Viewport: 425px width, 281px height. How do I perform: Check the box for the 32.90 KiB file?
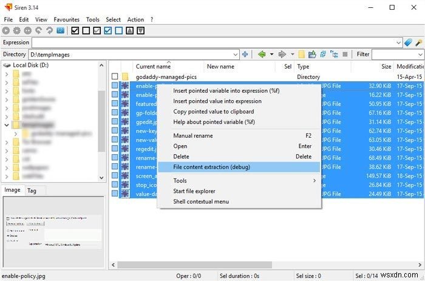[115, 86]
